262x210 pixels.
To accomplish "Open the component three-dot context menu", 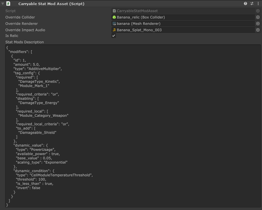I will pos(258,4).
